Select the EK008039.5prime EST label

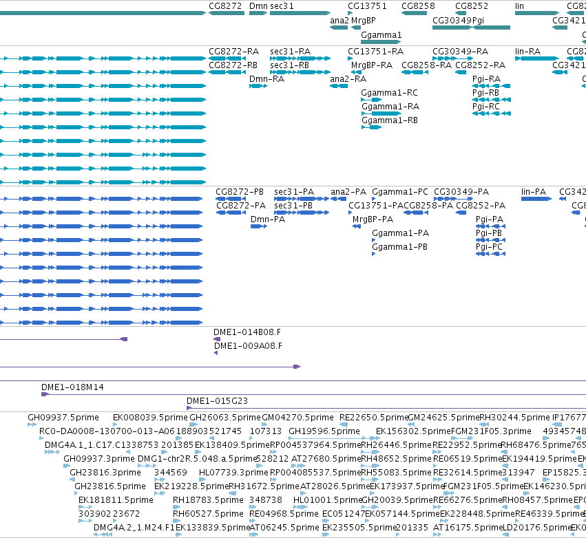pyautogui.click(x=150, y=418)
